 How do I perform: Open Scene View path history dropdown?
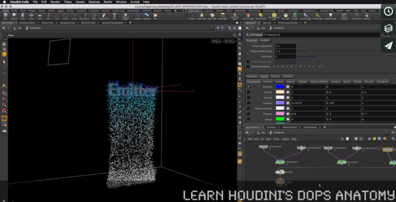coord(211,28)
